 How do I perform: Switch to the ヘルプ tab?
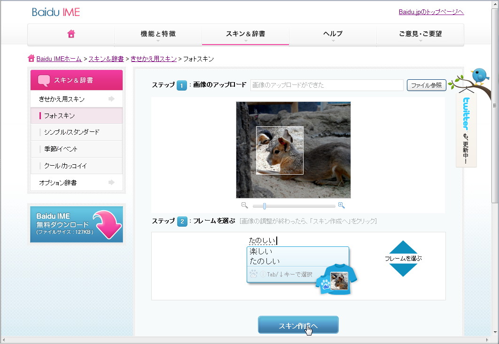coord(333,34)
